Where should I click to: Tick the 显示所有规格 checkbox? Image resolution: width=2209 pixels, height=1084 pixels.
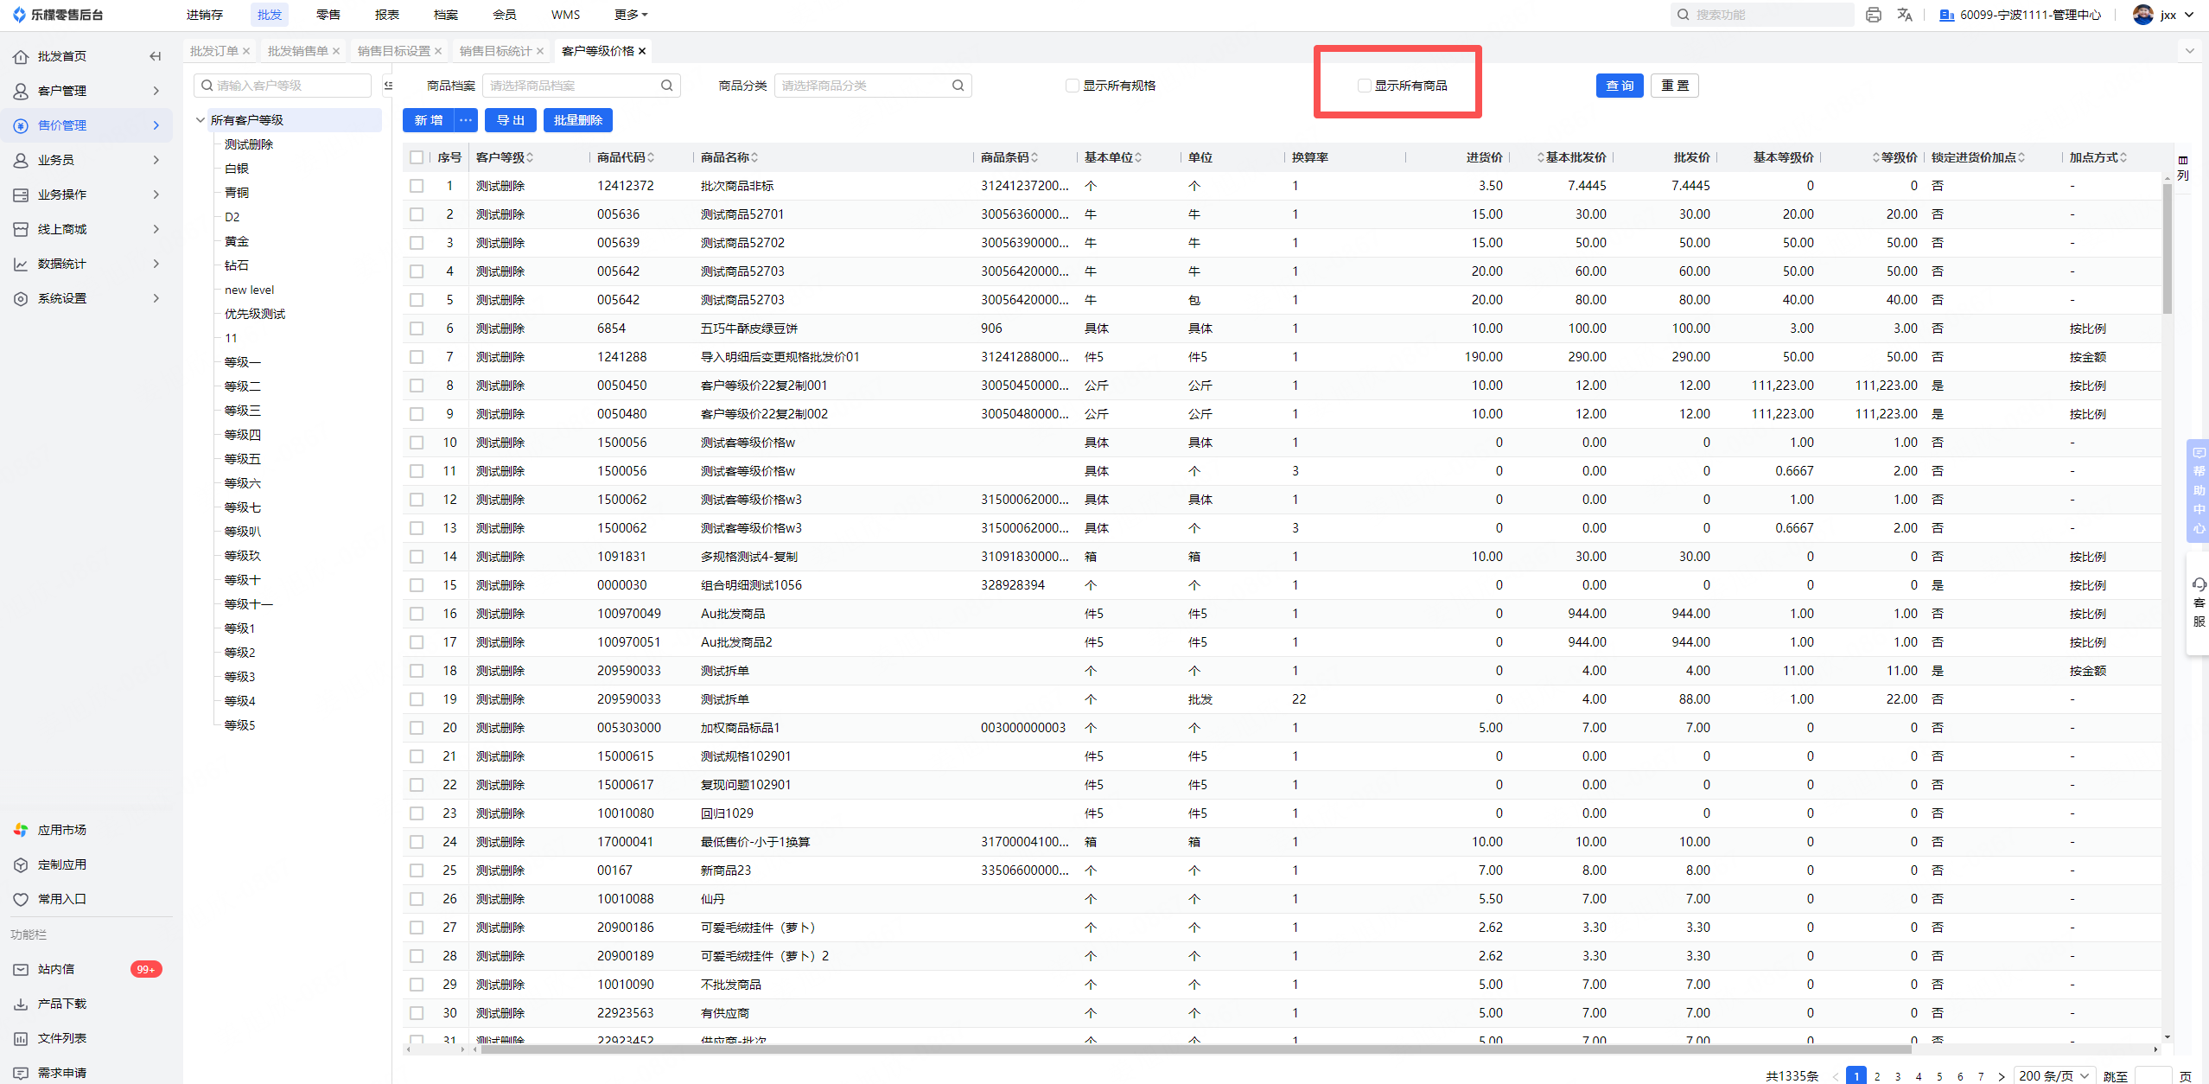coord(1072,86)
